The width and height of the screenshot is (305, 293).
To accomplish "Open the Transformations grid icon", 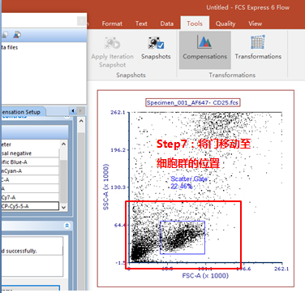I will (258, 42).
